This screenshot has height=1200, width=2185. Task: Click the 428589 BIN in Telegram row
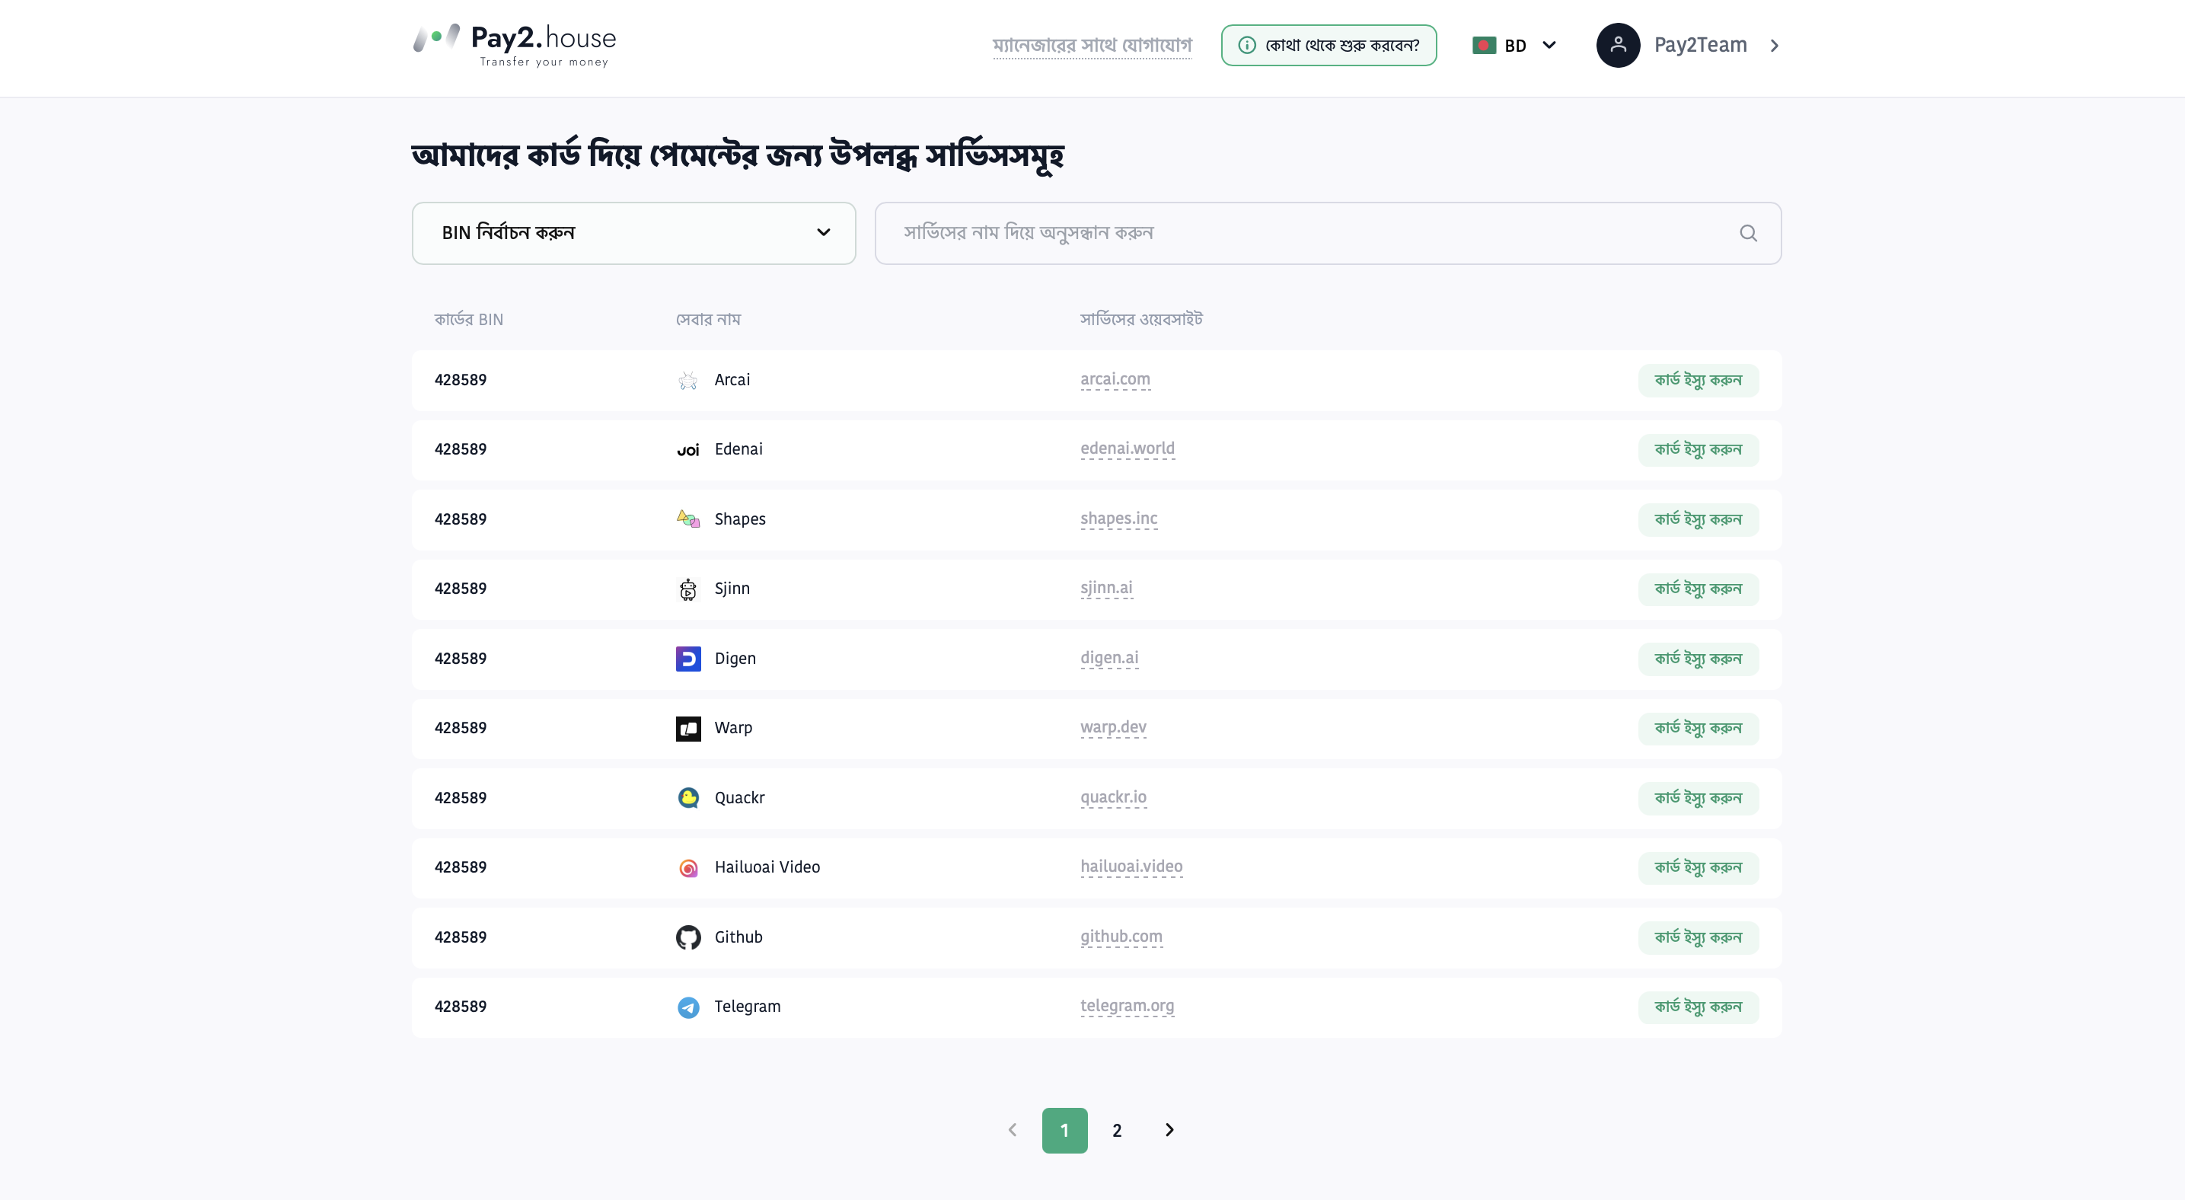[x=461, y=1007]
